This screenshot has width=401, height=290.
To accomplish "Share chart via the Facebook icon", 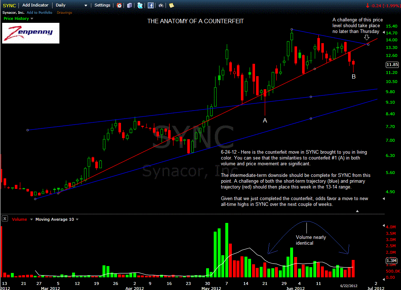I will 151,5.
